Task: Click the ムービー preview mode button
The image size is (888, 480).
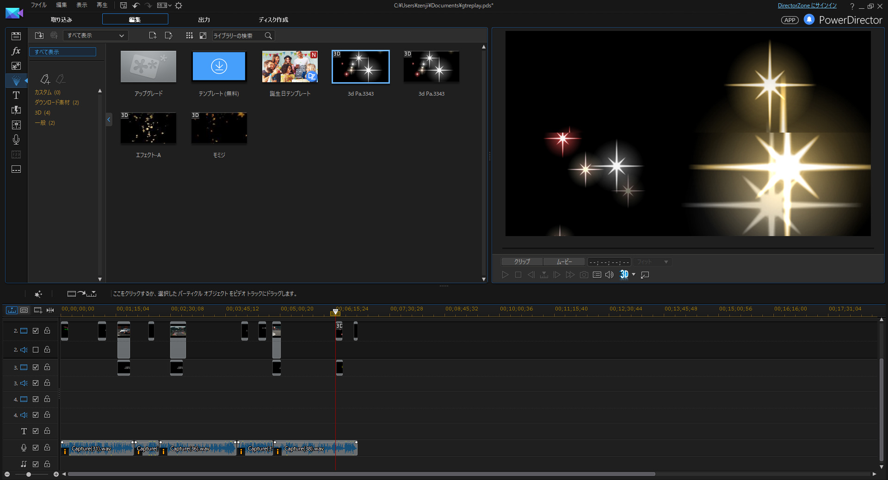Action: click(x=564, y=262)
